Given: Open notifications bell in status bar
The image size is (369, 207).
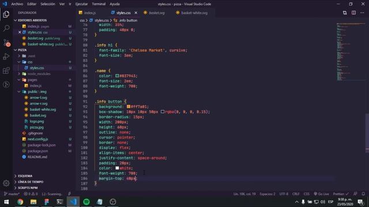Looking at the screenshot, I should 363,194.
